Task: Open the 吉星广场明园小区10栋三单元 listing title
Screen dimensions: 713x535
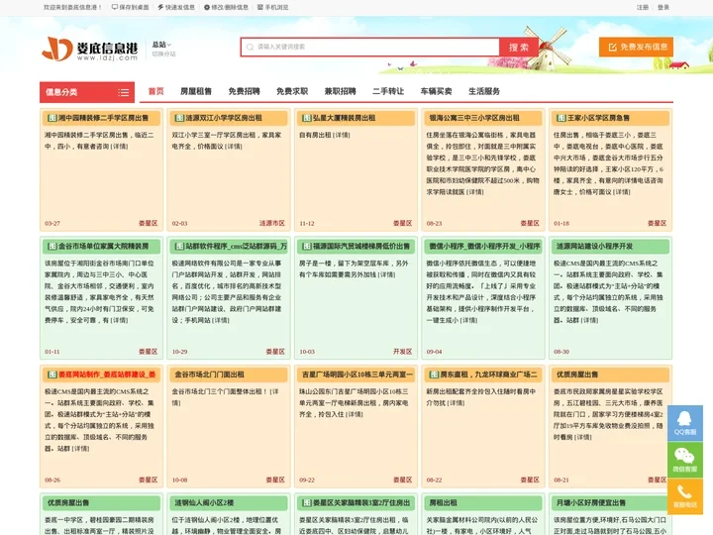Action: (x=357, y=374)
